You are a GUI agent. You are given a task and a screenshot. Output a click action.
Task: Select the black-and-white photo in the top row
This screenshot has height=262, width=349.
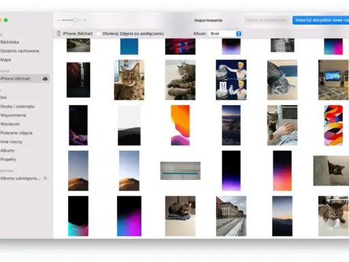pyautogui.click(x=282, y=45)
